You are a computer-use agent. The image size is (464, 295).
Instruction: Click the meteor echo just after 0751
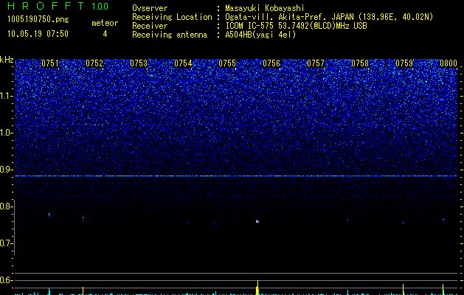[x=49, y=215]
